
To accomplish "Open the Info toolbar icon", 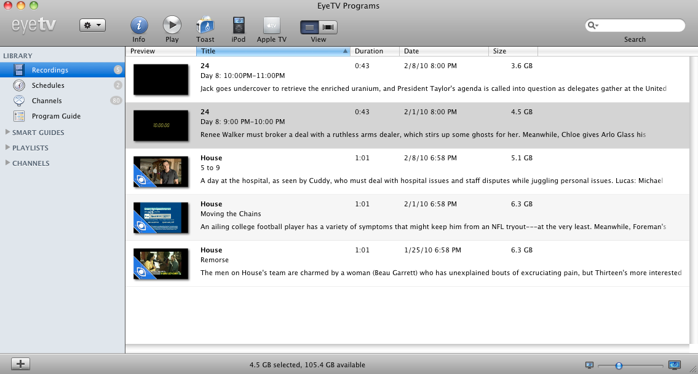I will [139, 25].
